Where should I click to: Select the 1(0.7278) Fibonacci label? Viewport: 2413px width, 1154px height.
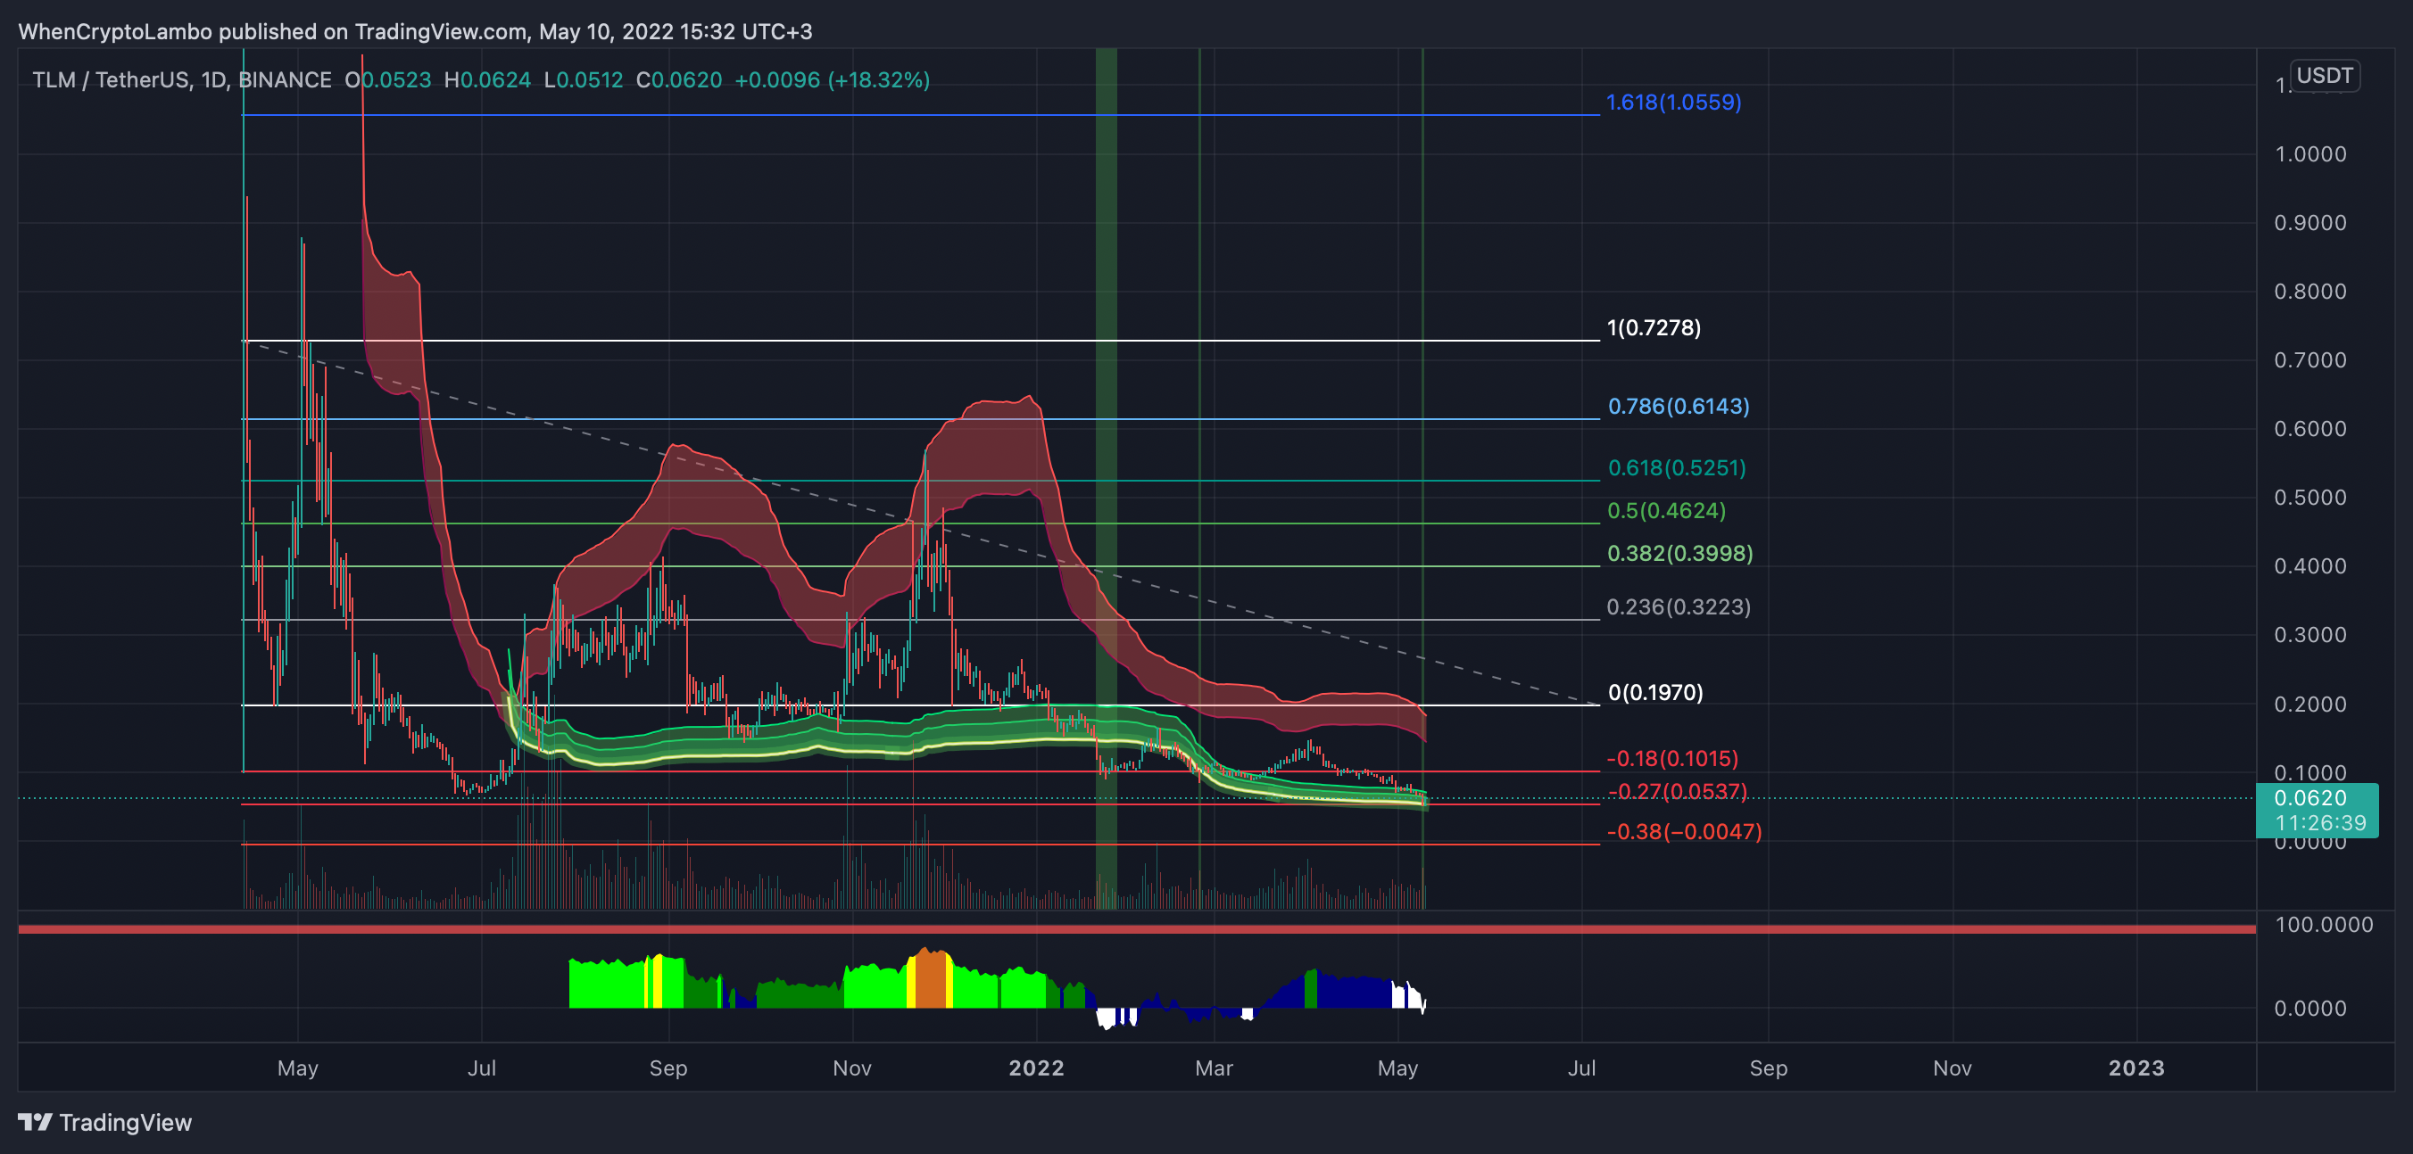pyautogui.click(x=1654, y=327)
